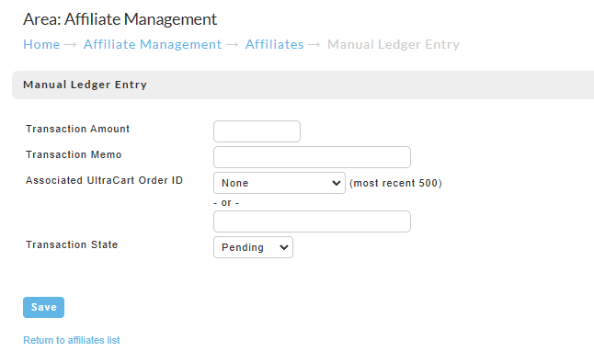Screen dimensions: 594x363
Task: Click the arrow icon after Home breadcrumb
Action: point(71,45)
